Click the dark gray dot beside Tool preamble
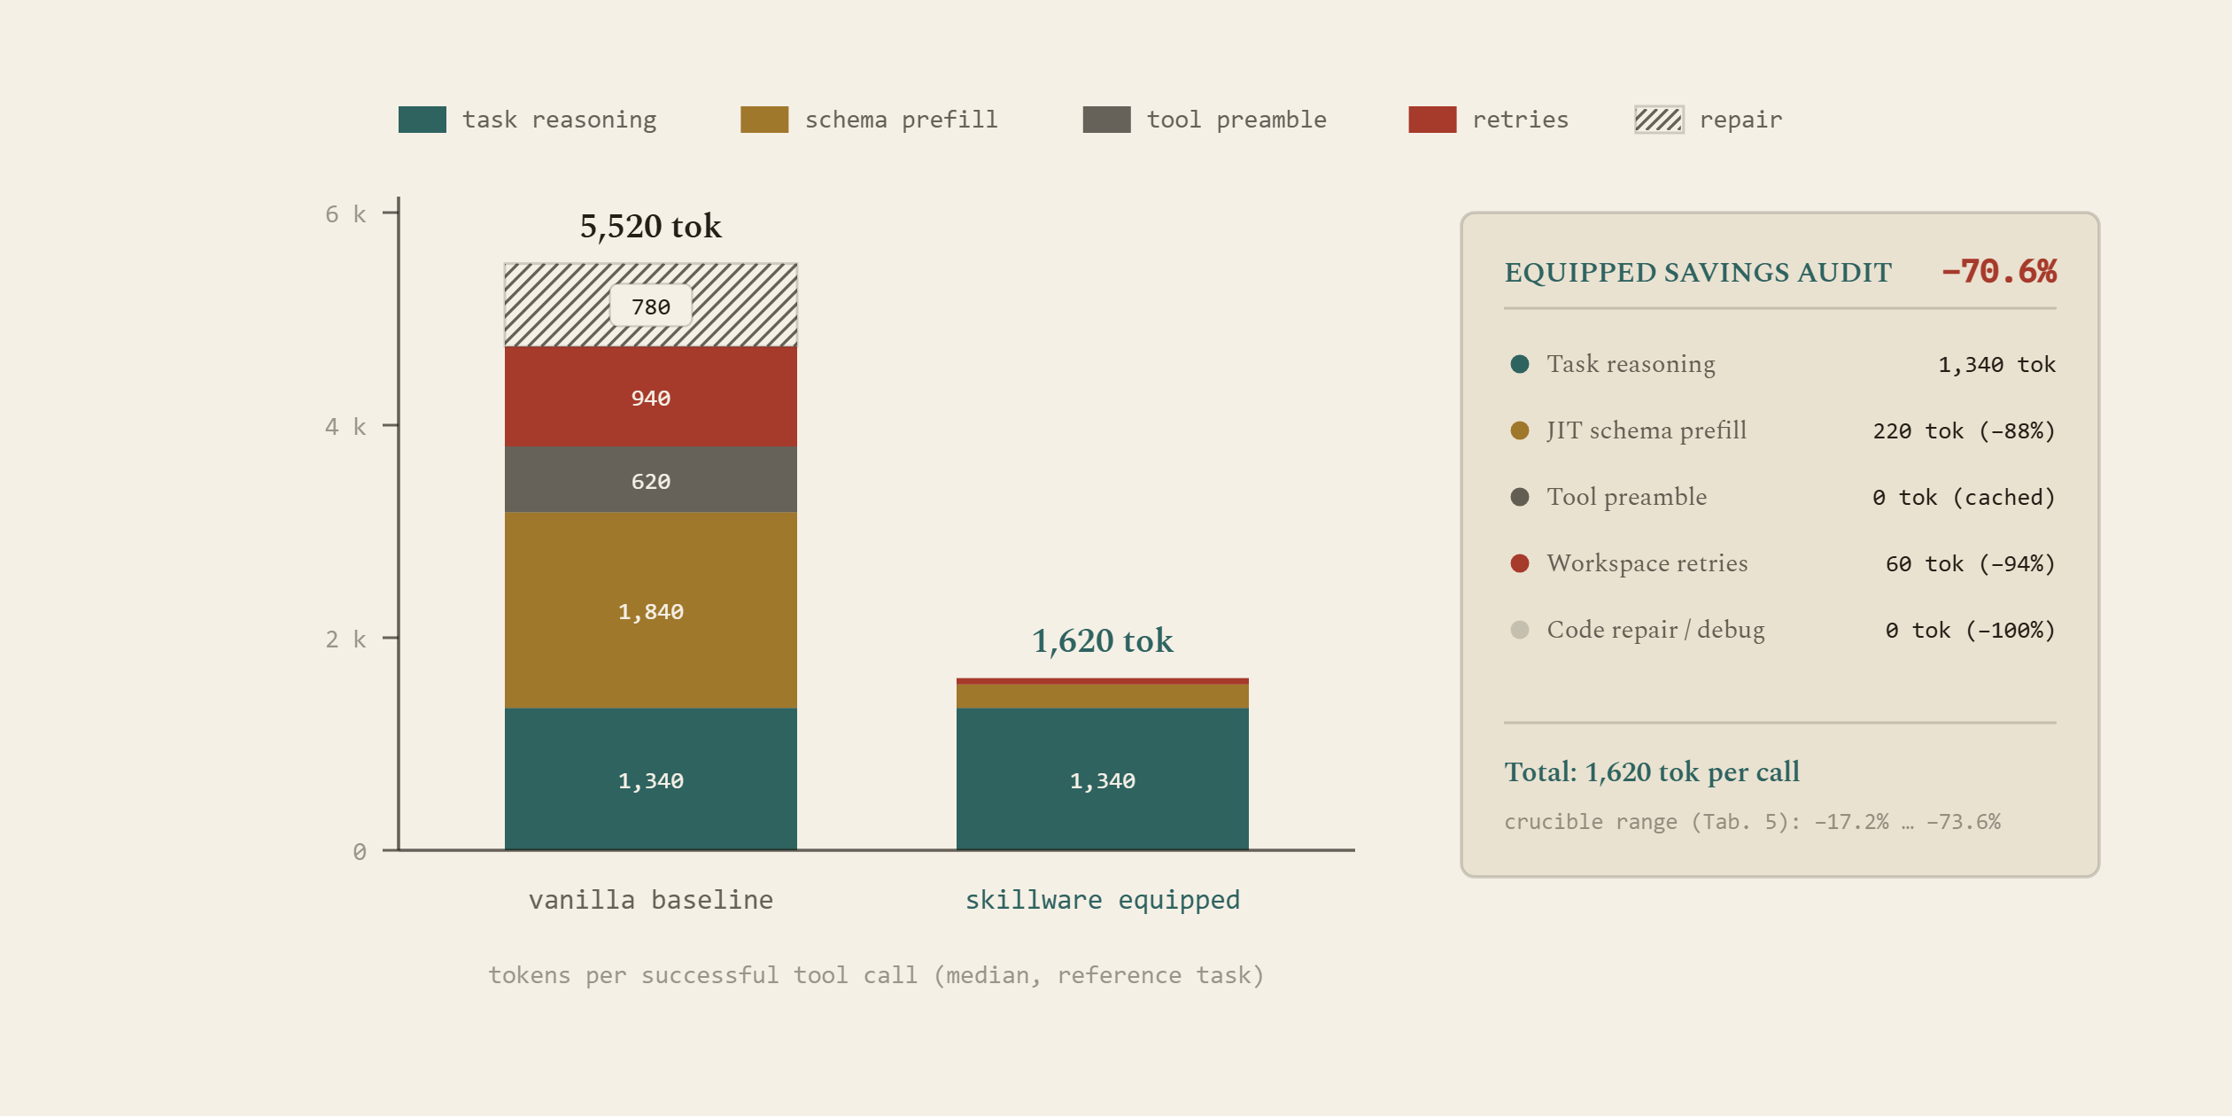This screenshot has height=1116, width=2232. coord(1520,497)
